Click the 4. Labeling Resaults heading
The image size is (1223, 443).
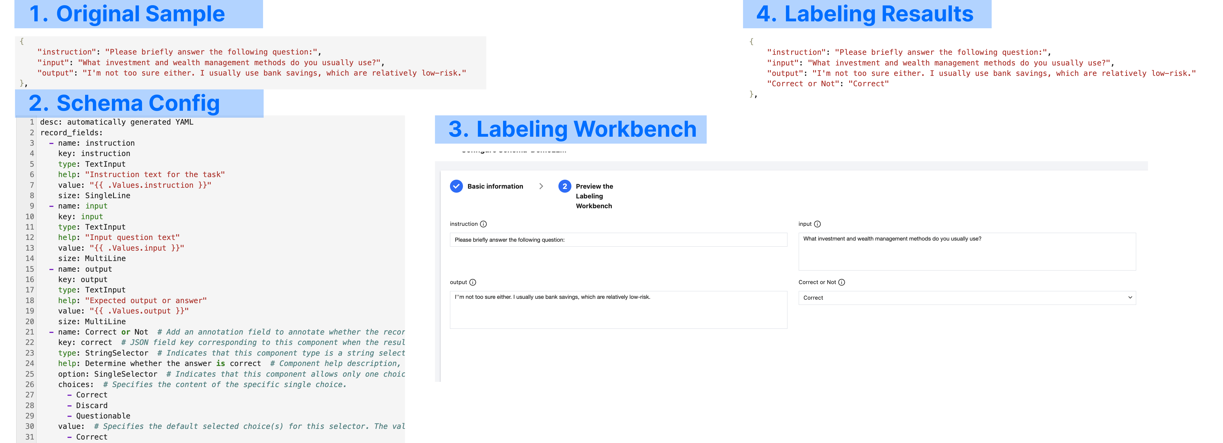click(864, 14)
